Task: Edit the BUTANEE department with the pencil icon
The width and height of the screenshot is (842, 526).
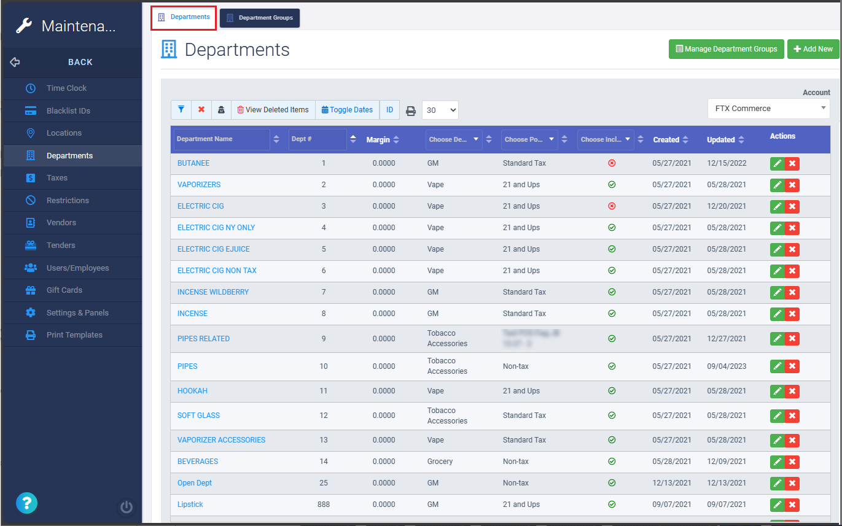Action: 778,163
